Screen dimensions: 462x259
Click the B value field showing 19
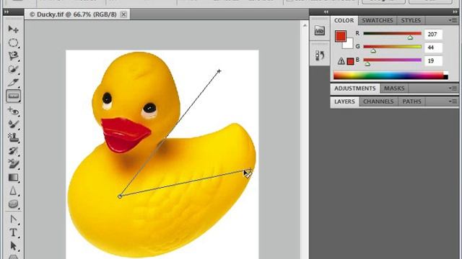(x=433, y=60)
